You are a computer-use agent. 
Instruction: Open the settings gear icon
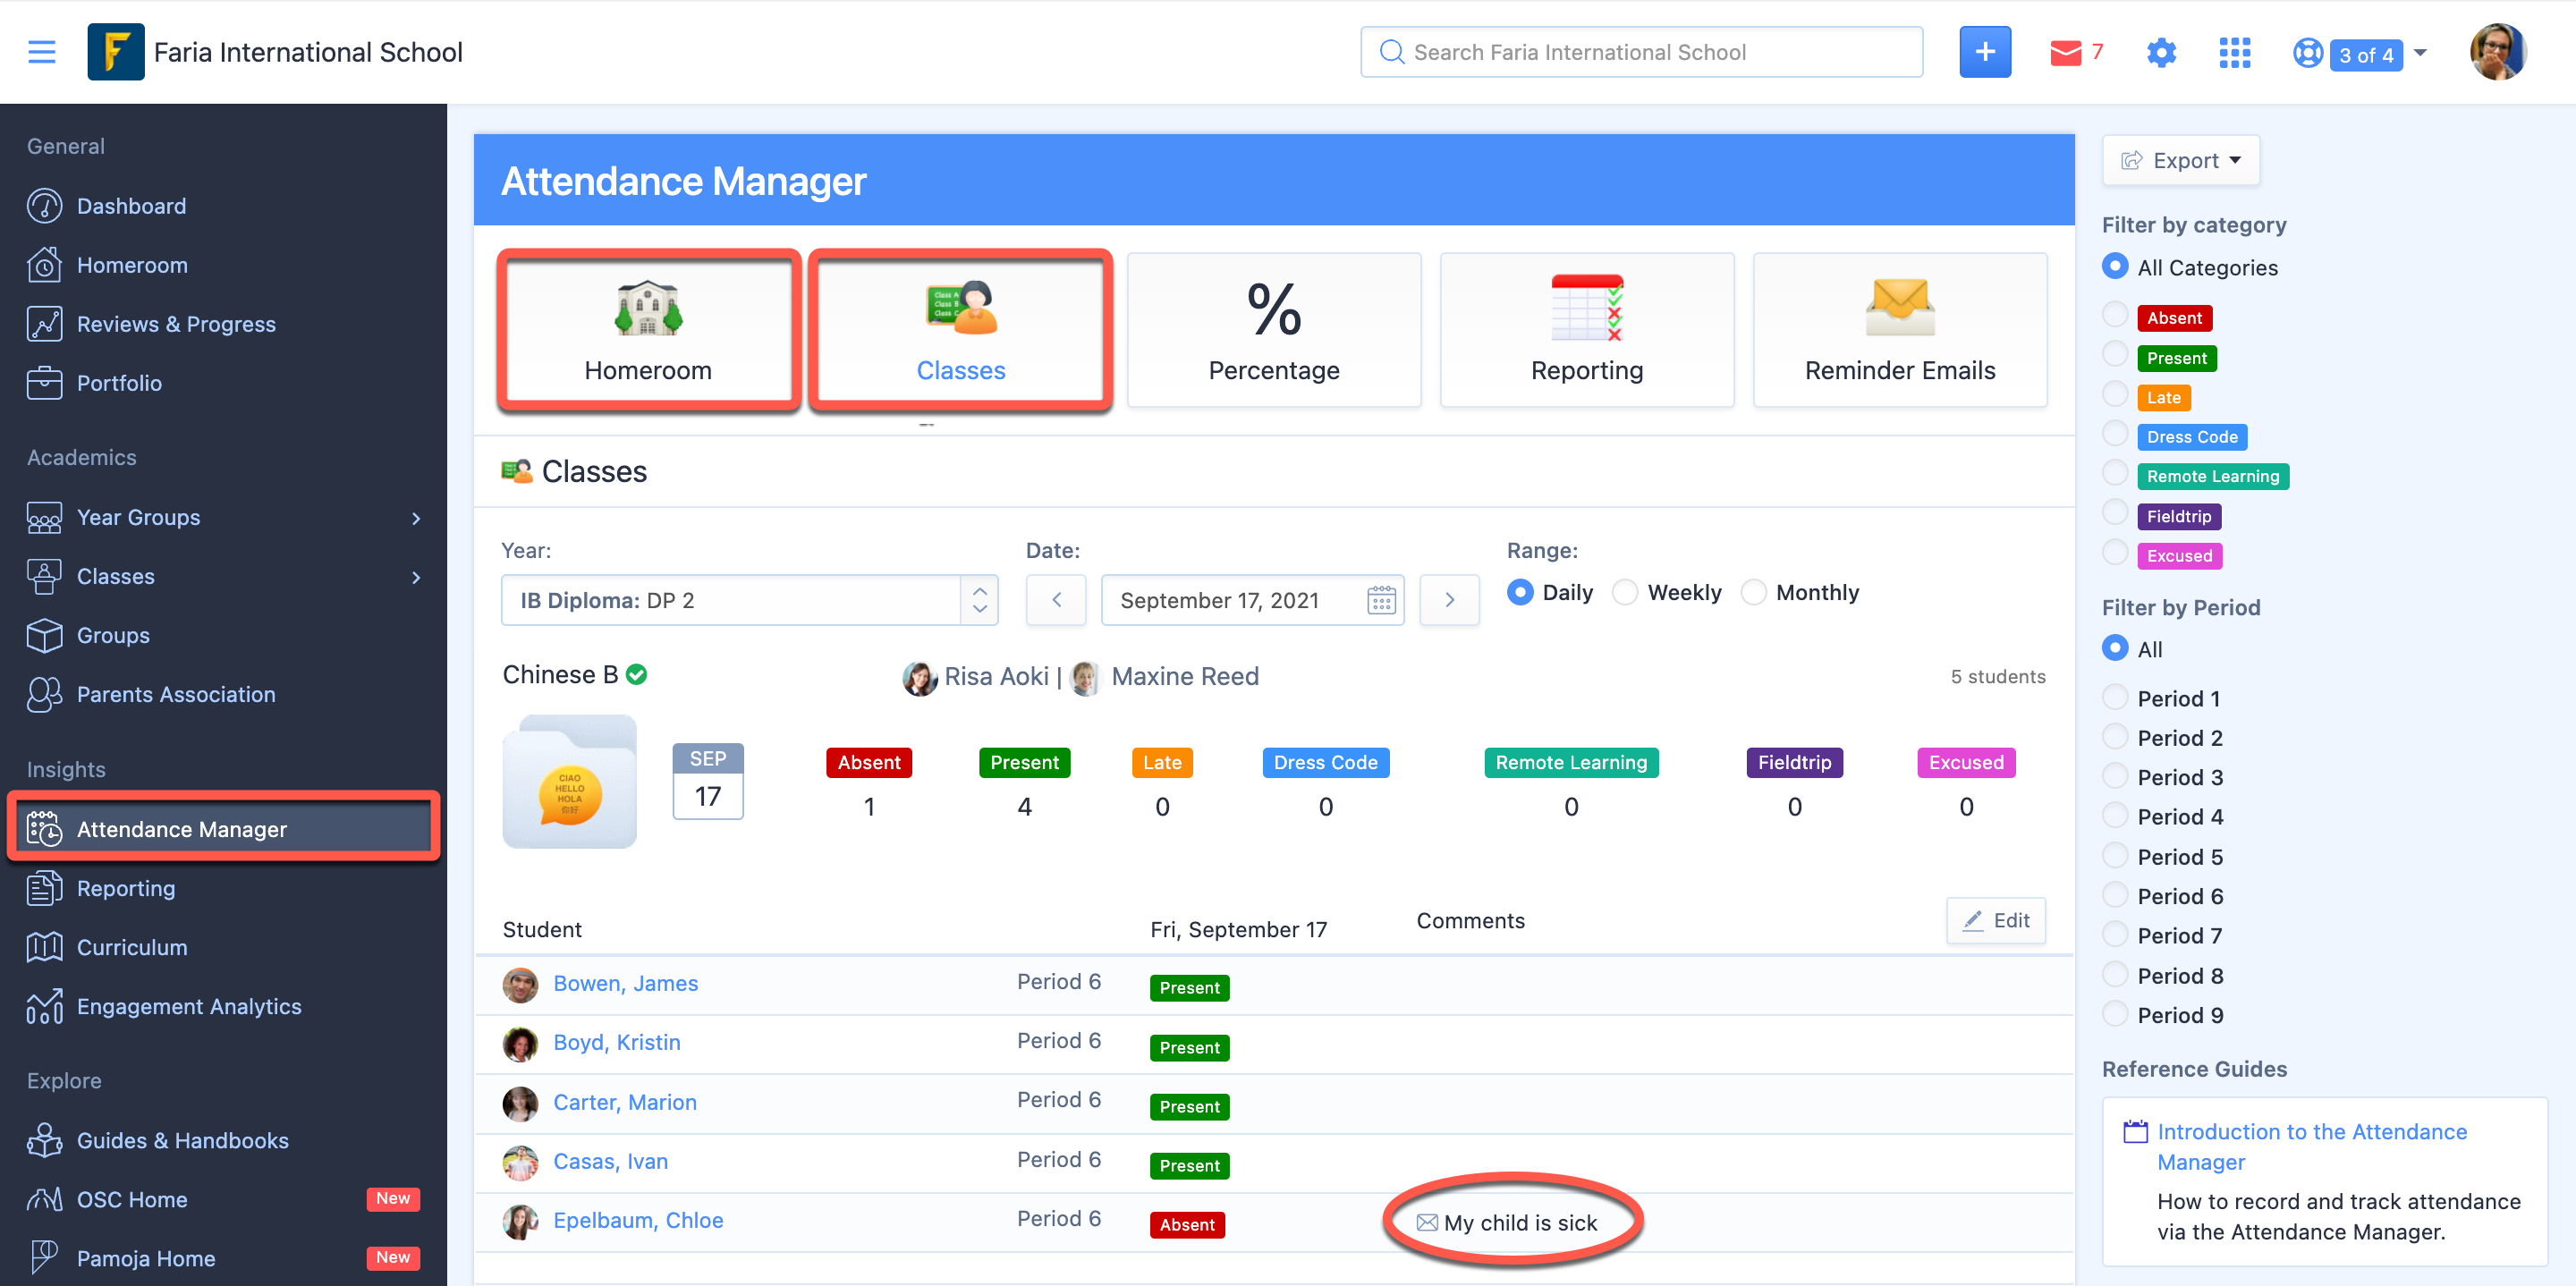click(2160, 52)
